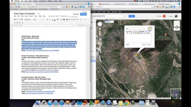Click the blue Maps search button
The image size is (191, 107).
point(132,16)
